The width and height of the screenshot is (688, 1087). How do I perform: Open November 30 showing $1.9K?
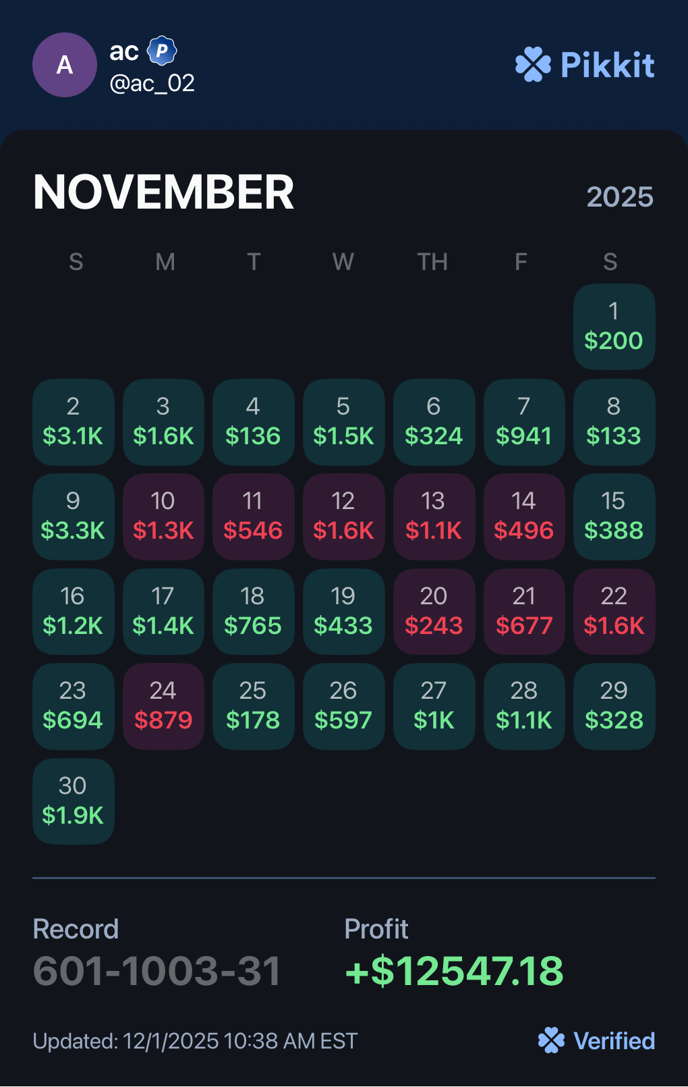(x=73, y=801)
